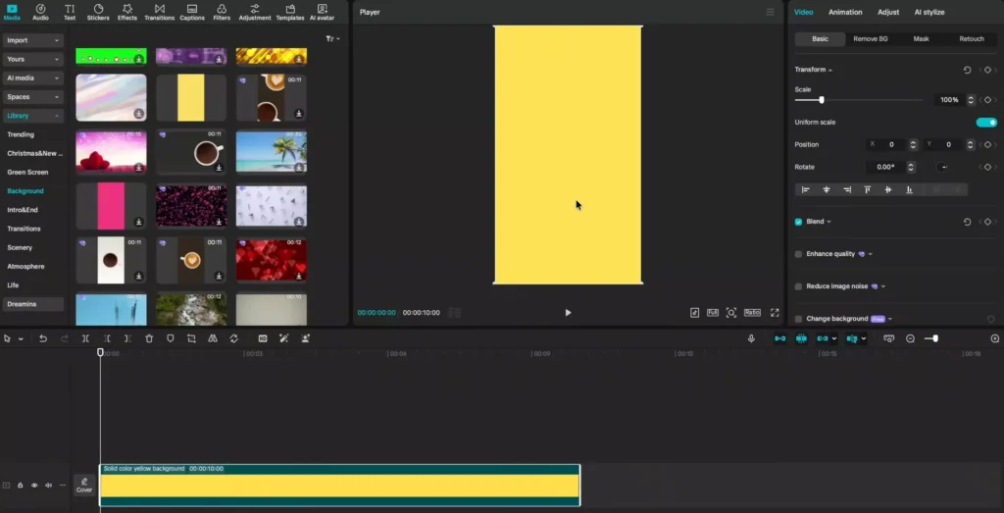Expand the AI media section
The height and width of the screenshot is (513, 1004).
click(x=32, y=78)
